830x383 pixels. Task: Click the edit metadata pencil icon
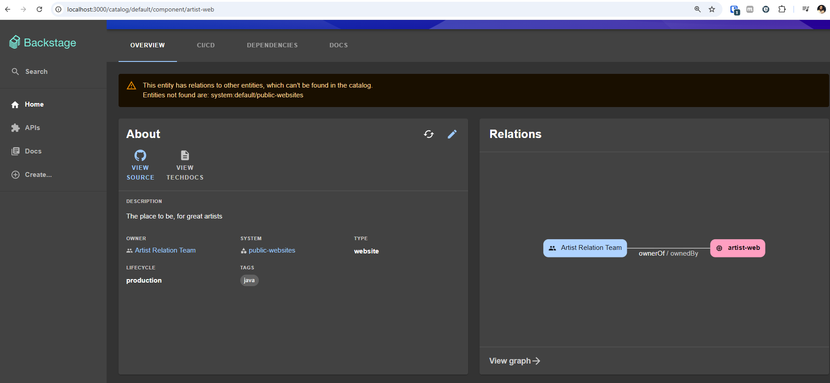pos(452,134)
